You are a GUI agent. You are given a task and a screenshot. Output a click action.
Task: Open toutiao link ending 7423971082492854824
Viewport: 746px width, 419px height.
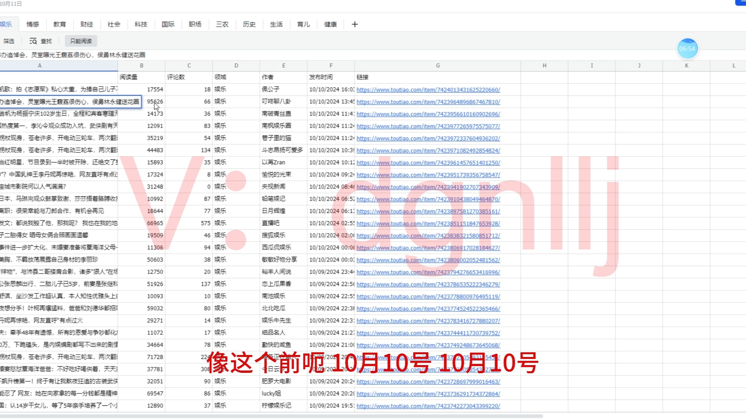(x=428, y=151)
